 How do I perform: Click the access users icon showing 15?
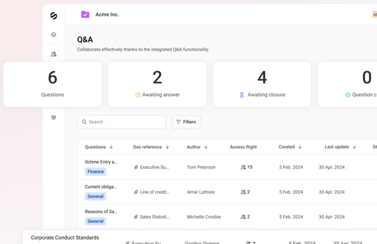pyautogui.click(x=243, y=167)
